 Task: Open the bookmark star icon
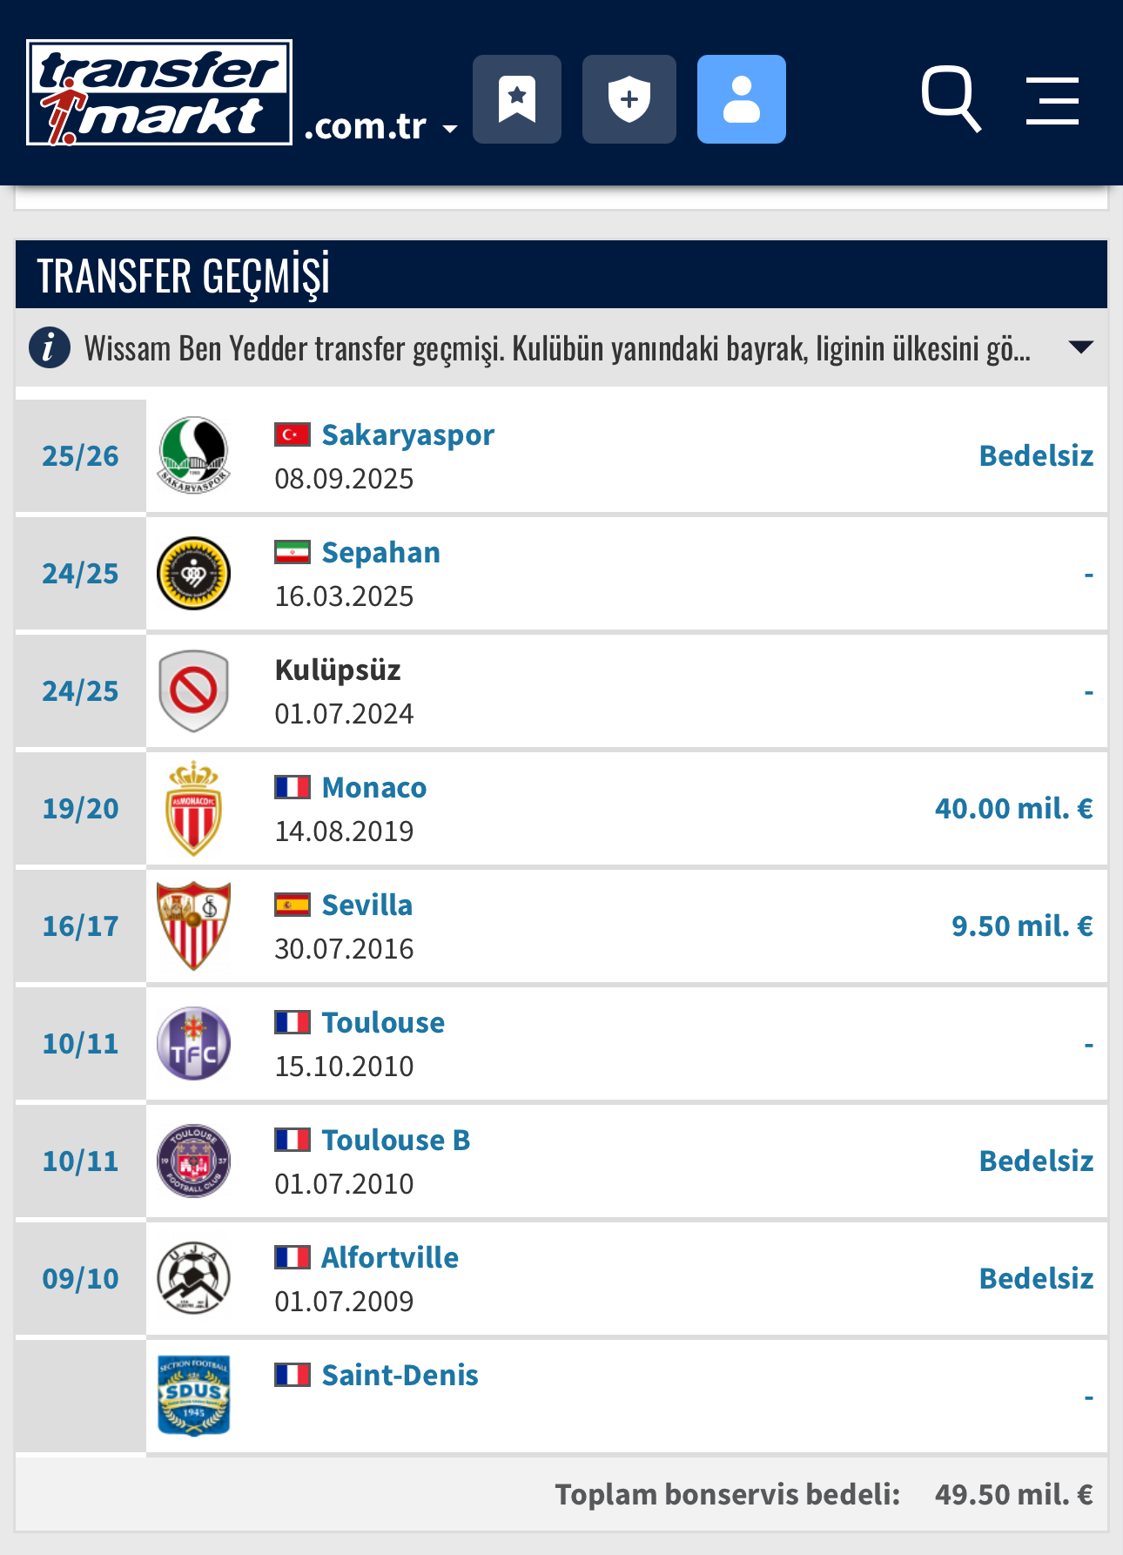(x=517, y=99)
